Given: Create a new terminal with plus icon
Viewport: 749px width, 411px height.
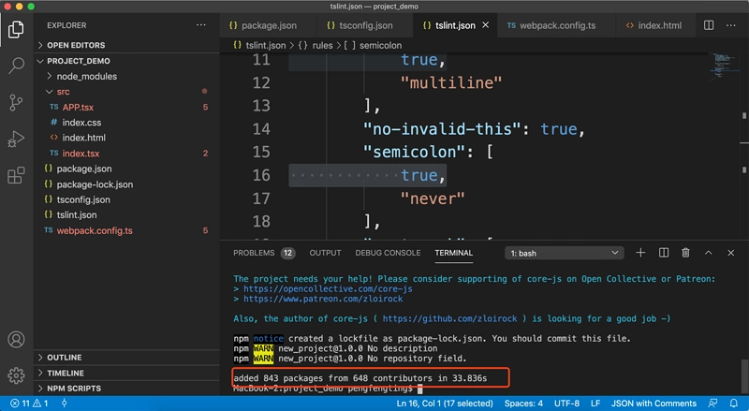Looking at the screenshot, I should [x=640, y=253].
